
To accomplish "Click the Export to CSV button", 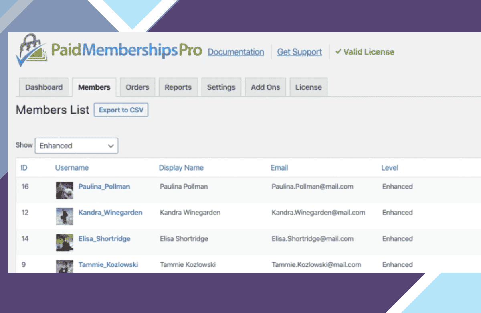I will click(121, 110).
